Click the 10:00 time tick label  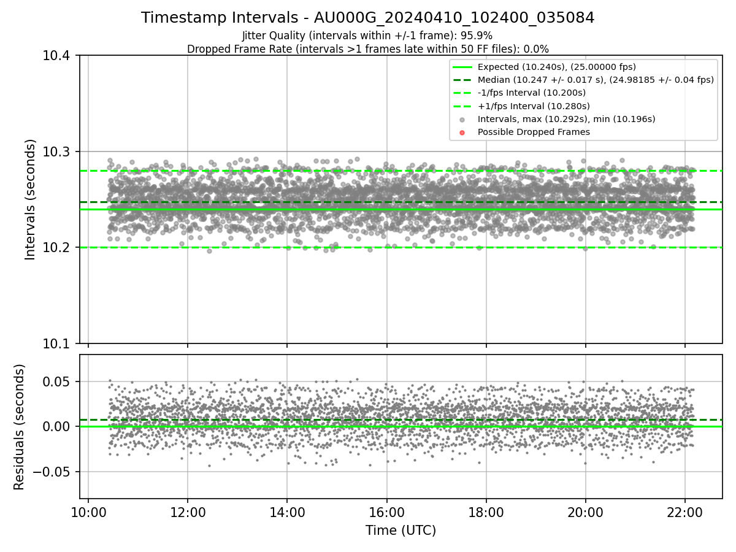pos(88,512)
